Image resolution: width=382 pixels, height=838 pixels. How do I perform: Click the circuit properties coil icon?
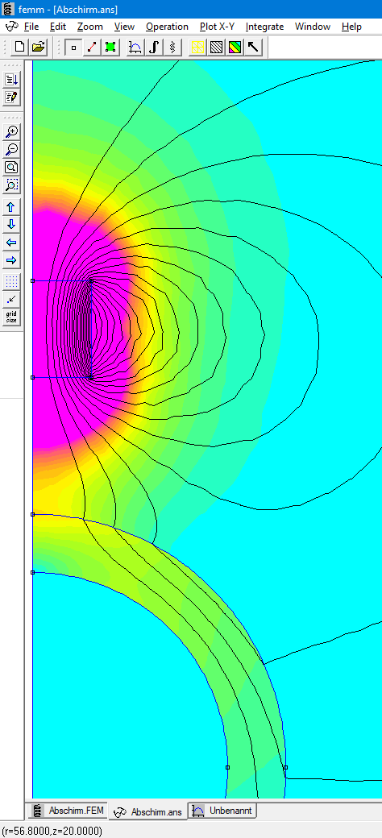click(x=172, y=47)
